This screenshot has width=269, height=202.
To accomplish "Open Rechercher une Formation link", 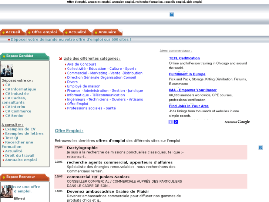I will click(x=17, y=145).
